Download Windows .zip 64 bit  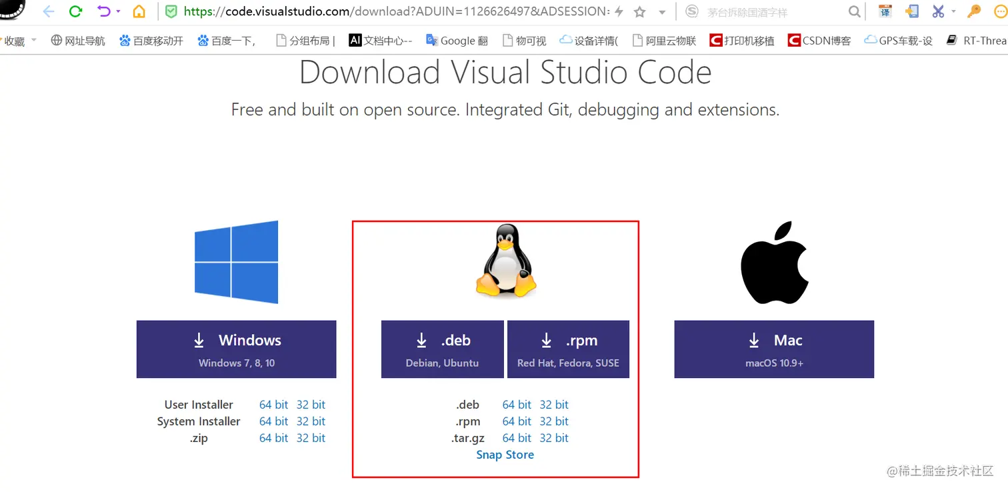tap(273, 438)
